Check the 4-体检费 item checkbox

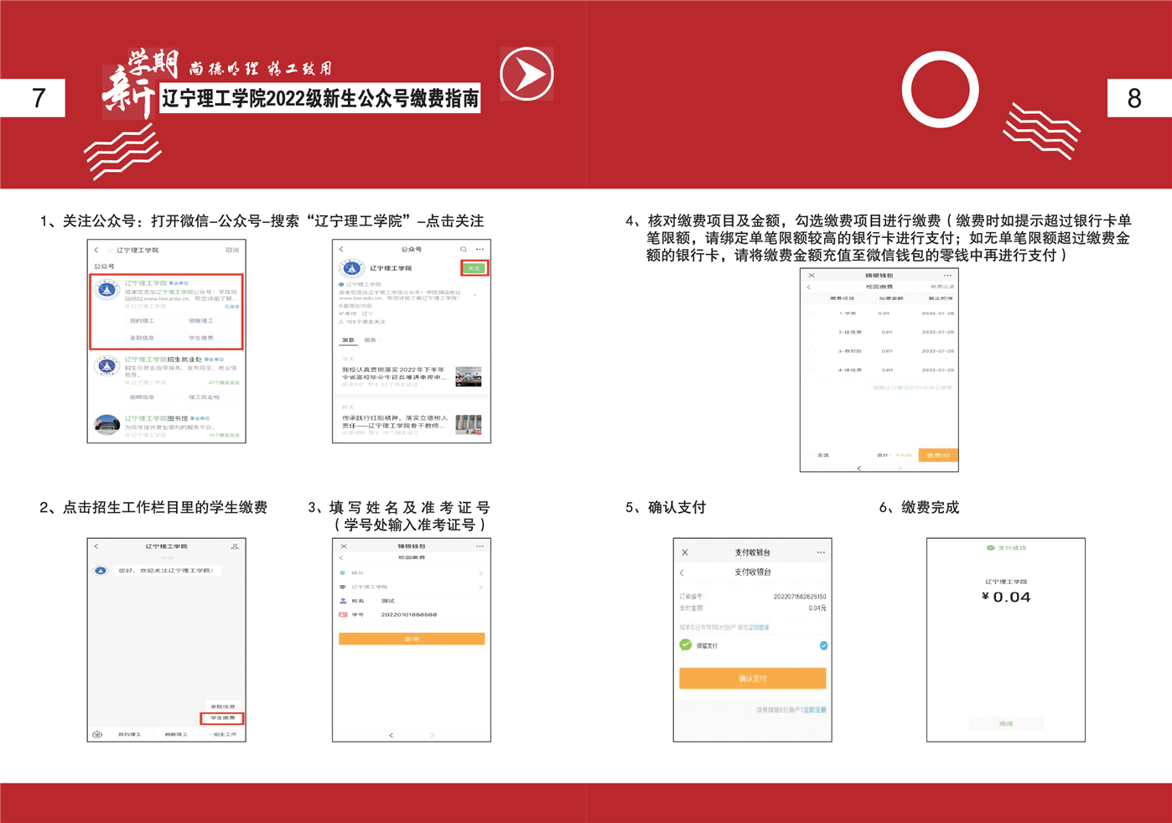pos(812,370)
